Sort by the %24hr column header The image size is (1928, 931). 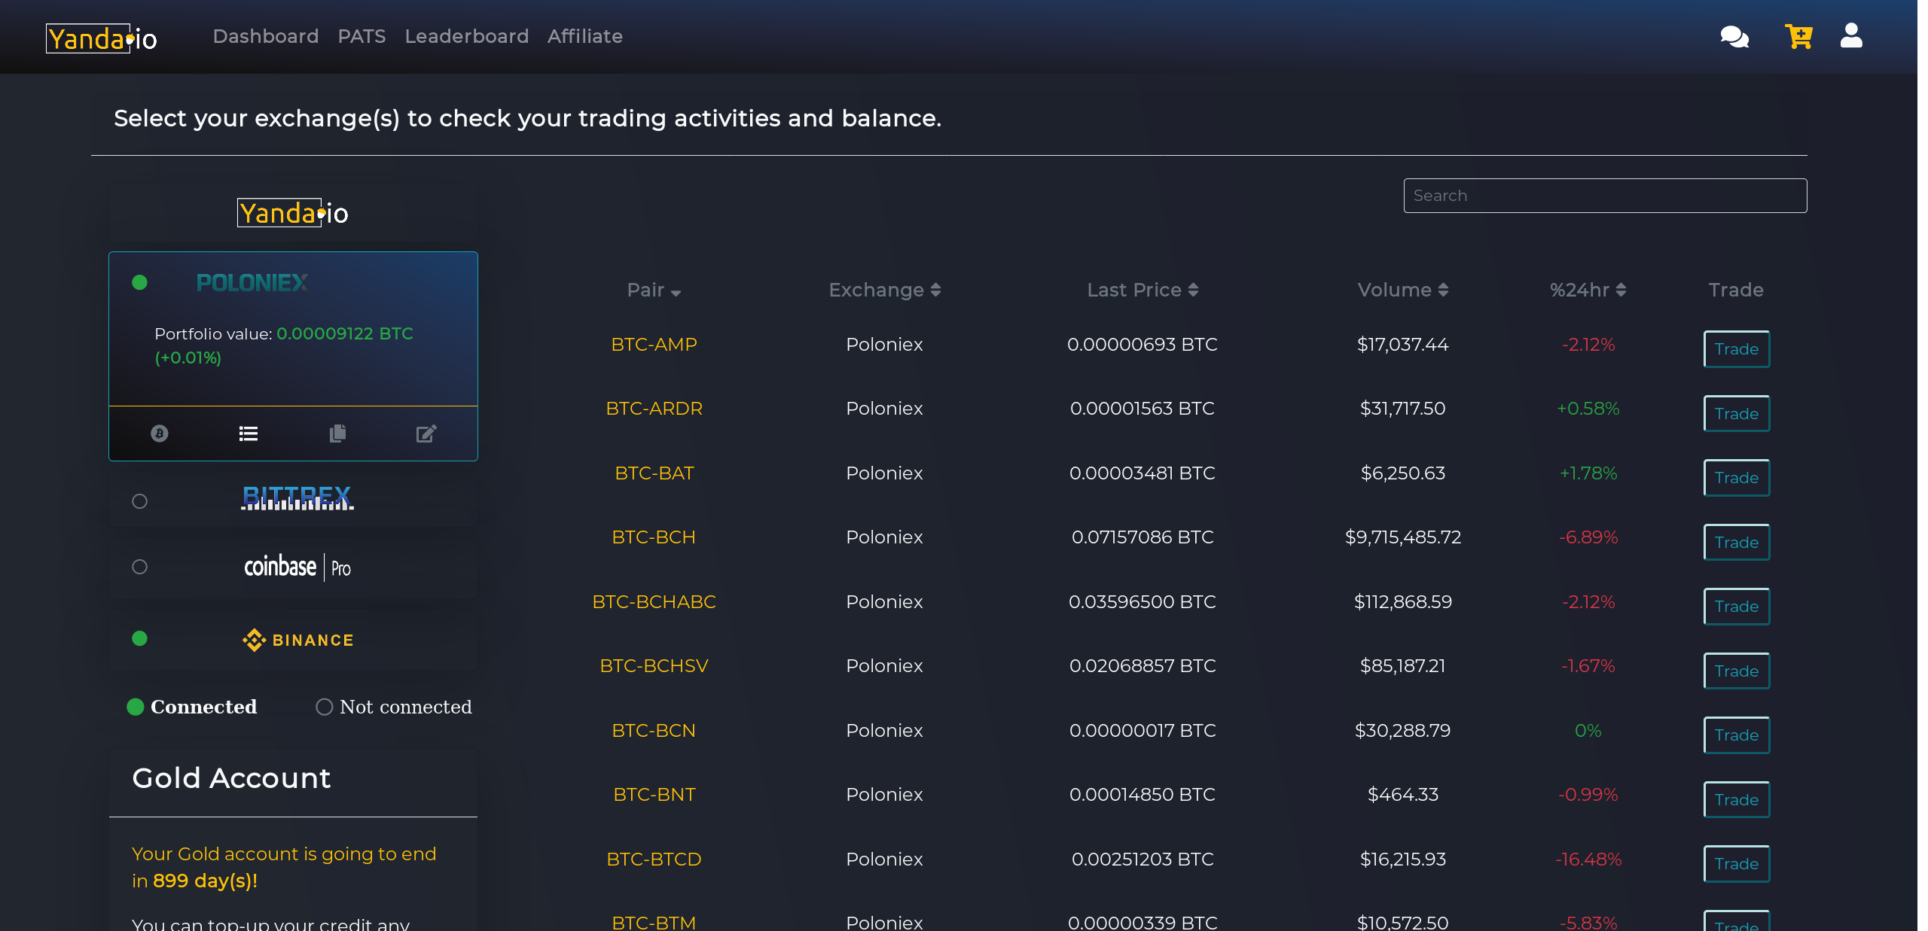pyautogui.click(x=1588, y=291)
